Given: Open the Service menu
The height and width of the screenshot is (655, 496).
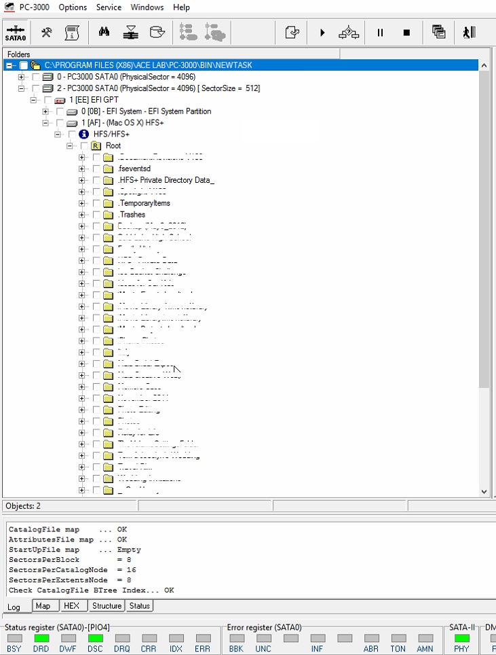Looking at the screenshot, I should click(109, 7).
